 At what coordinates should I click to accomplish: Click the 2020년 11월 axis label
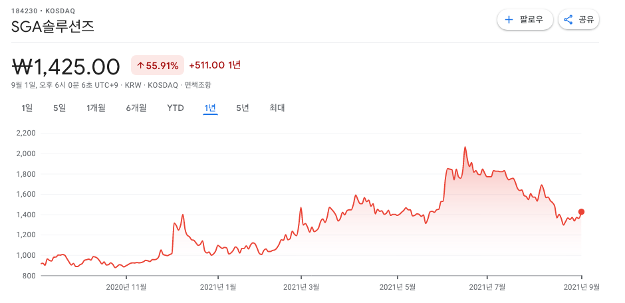(126, 286)
